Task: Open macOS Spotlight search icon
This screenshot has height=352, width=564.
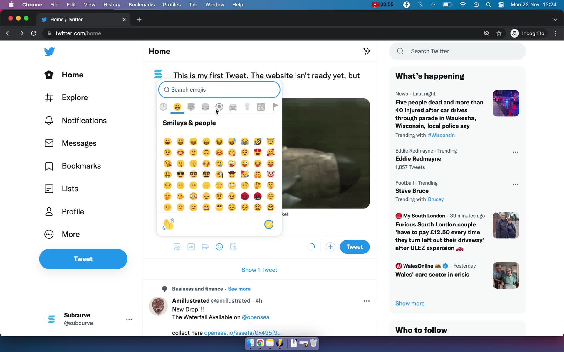Action: (x=489, y=5)
